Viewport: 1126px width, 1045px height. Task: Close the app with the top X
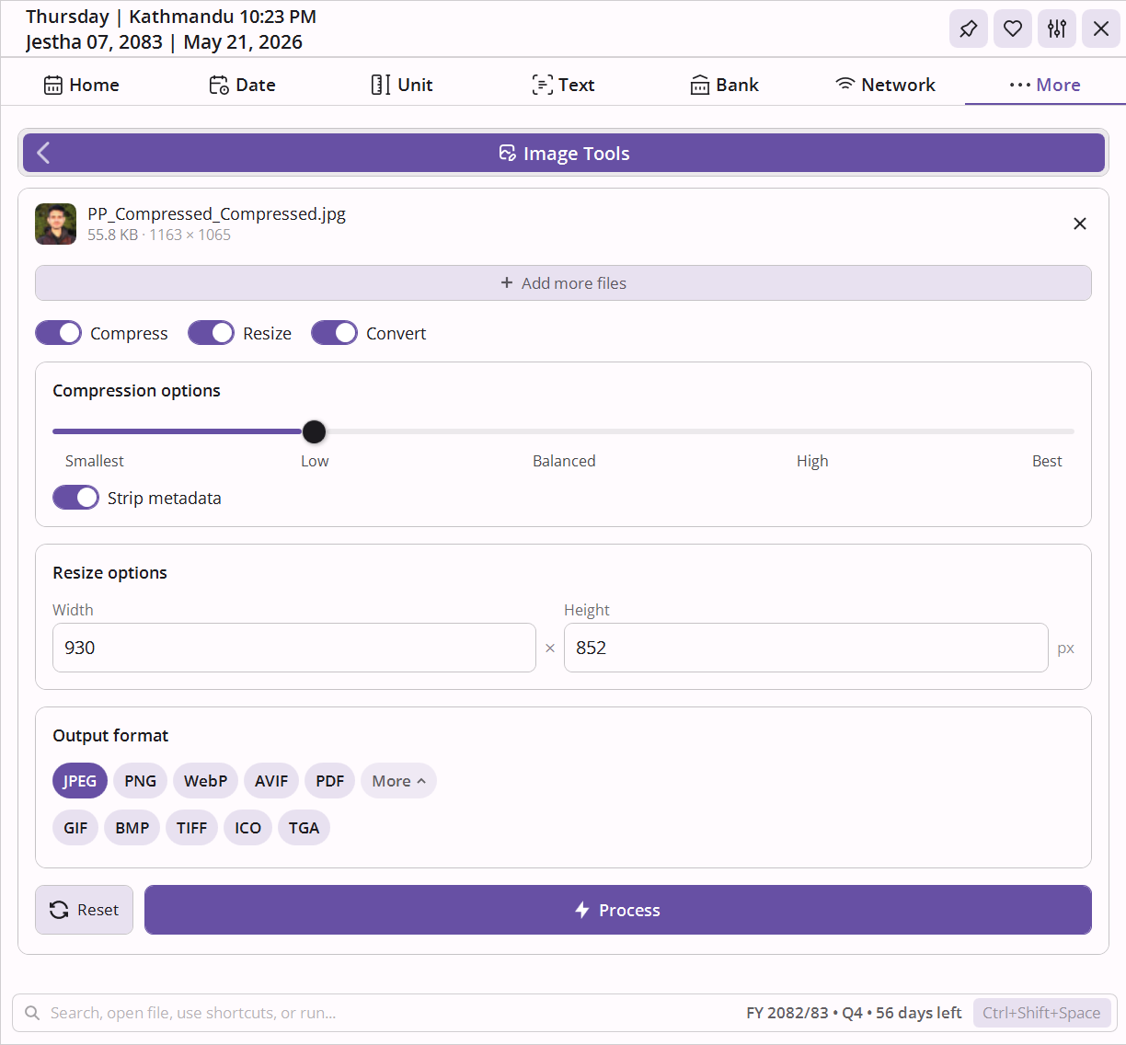1101,29
